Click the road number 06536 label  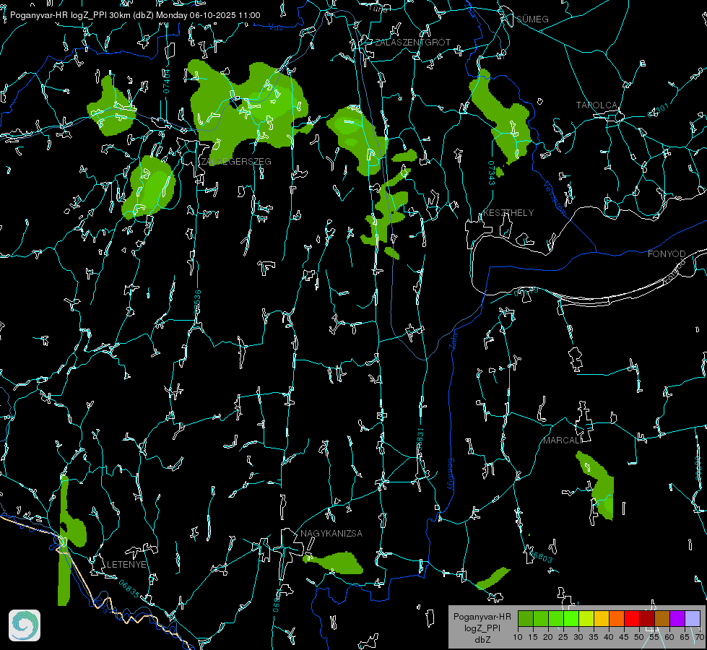197,302
